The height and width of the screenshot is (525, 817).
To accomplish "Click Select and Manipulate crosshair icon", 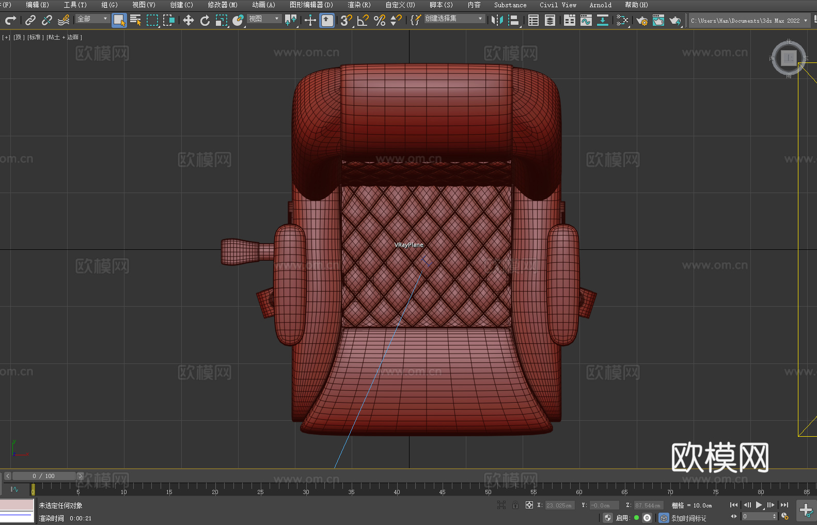I will (x=310, y=20).
